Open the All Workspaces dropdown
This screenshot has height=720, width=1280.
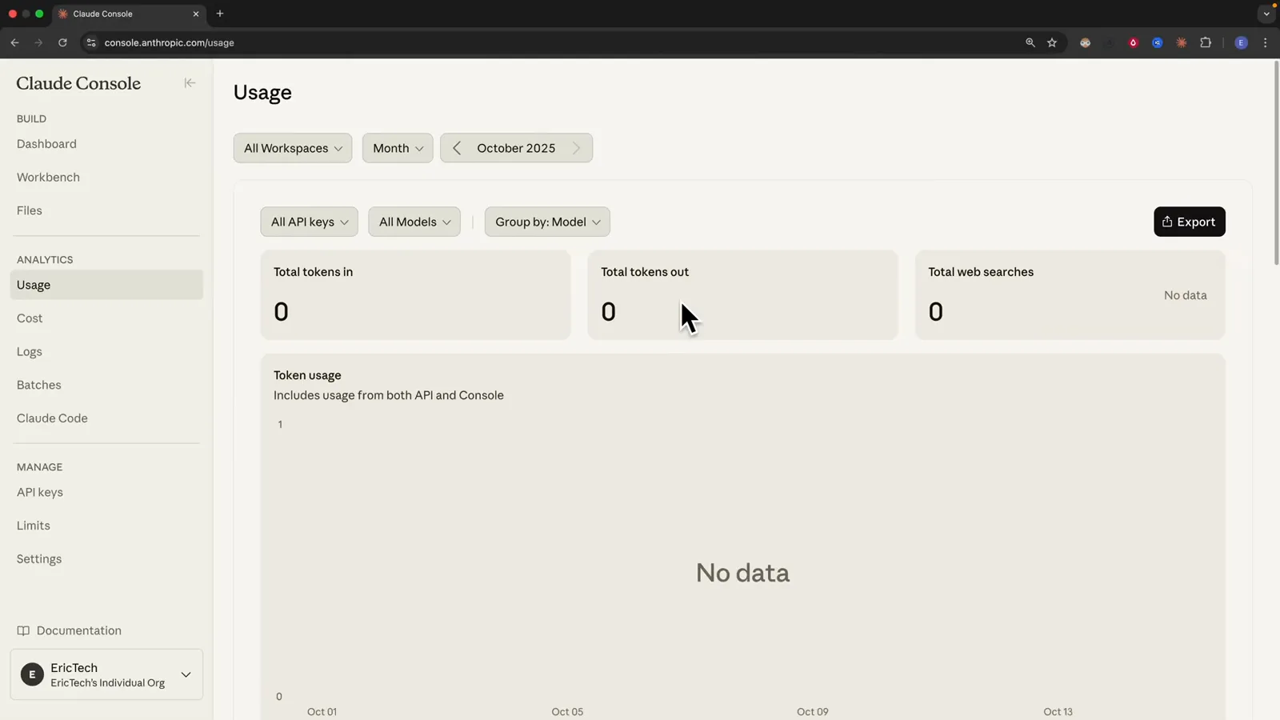click(293, 148)
